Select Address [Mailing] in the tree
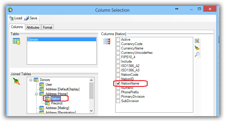 (x=59, y=108)
